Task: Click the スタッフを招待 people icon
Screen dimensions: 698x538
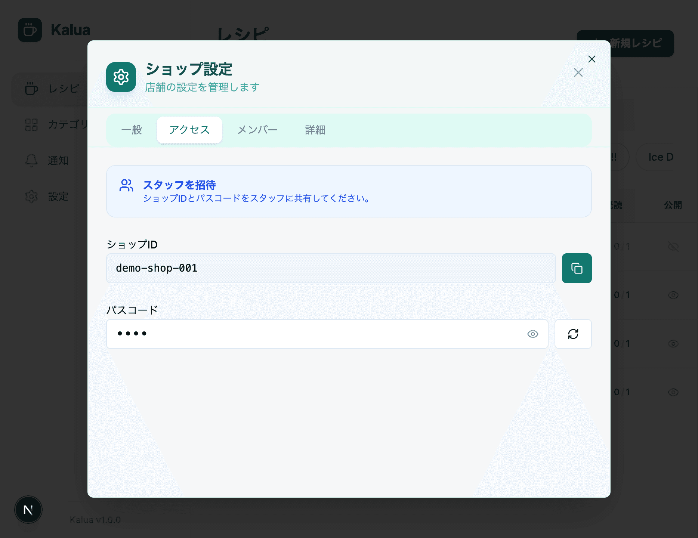Action: pyautogui.click(x=126, y=185)
